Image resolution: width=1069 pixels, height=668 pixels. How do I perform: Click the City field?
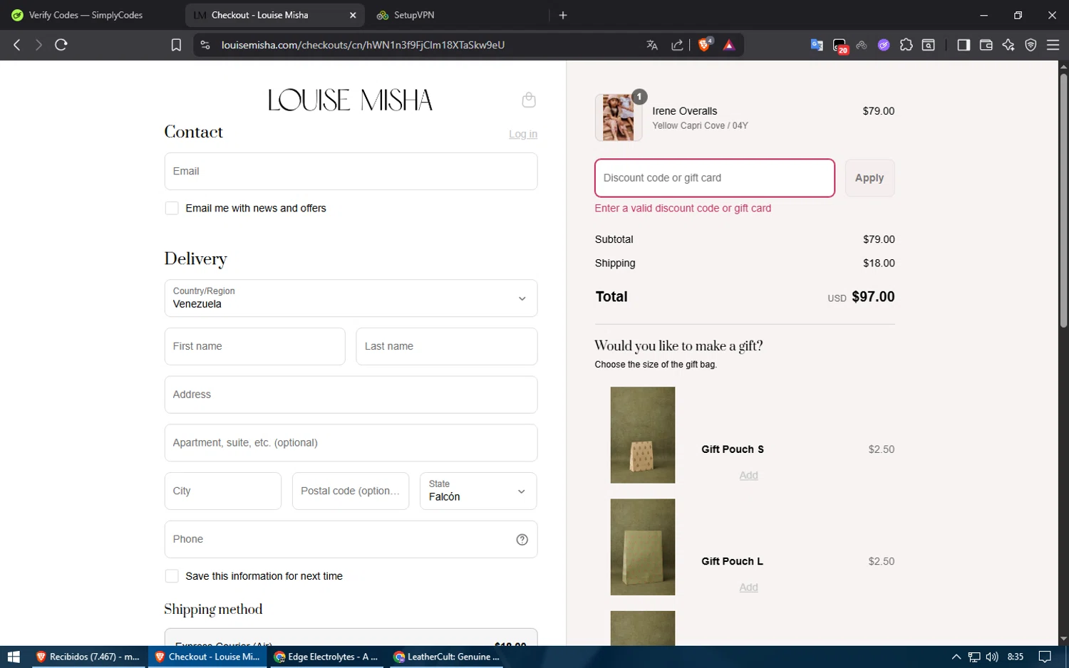223,491
